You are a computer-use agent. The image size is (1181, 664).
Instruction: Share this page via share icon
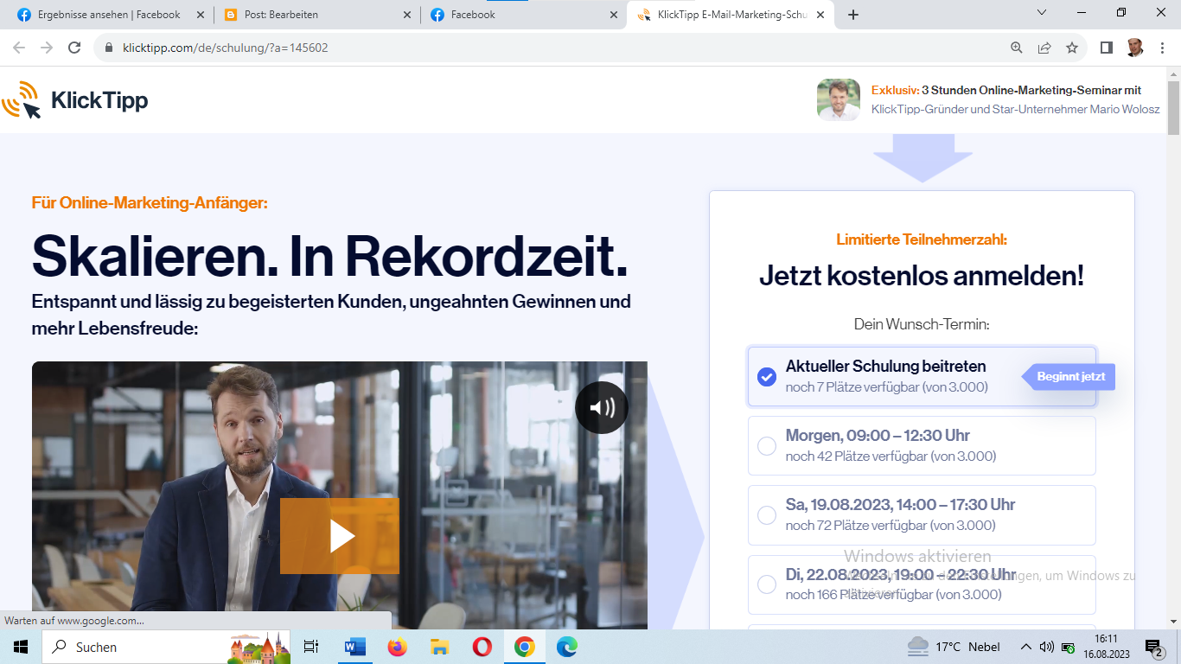point(1044,48)
